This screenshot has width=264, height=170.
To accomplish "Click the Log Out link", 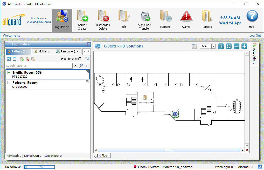I will click(x=255, y=35).
